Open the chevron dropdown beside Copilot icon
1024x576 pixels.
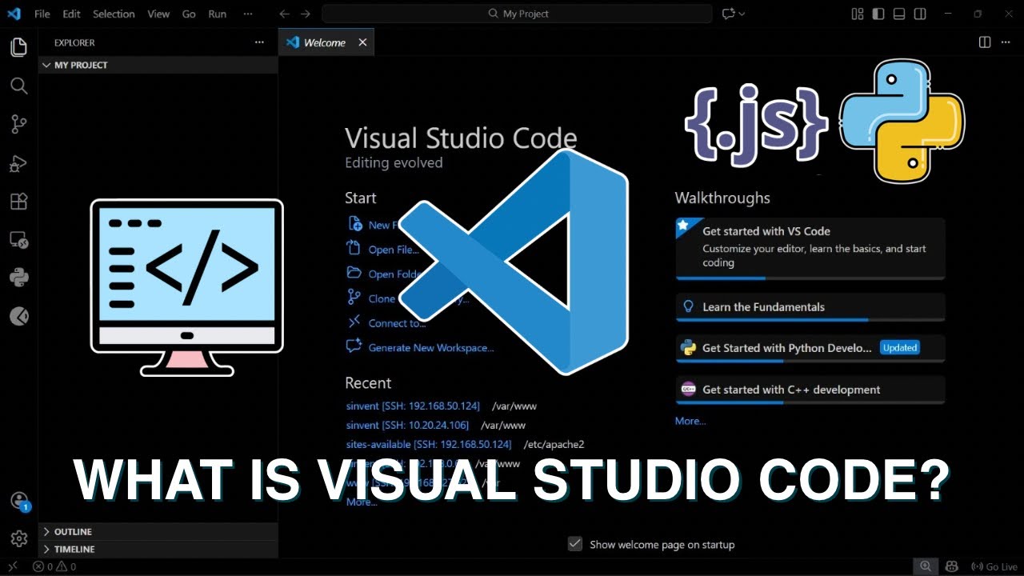(742, 14)
